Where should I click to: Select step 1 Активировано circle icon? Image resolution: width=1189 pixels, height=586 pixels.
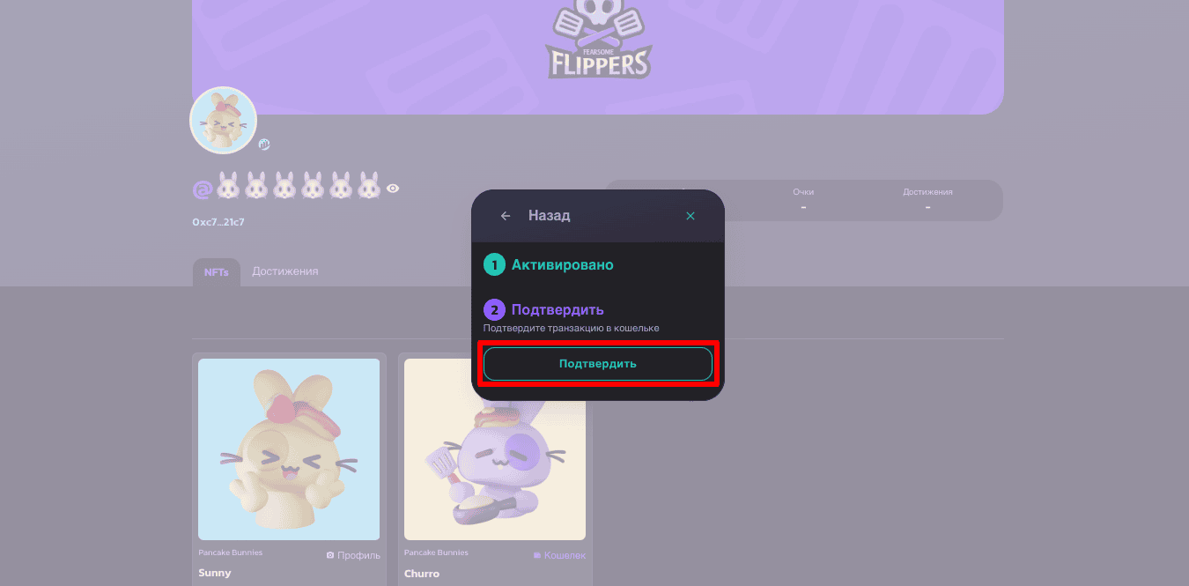[x=494, y=264]
